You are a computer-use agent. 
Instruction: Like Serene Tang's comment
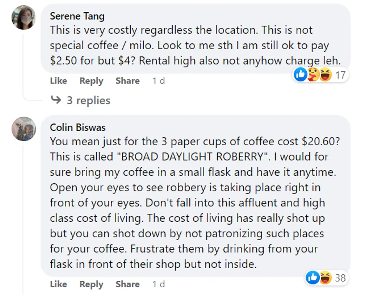(58, 81)
